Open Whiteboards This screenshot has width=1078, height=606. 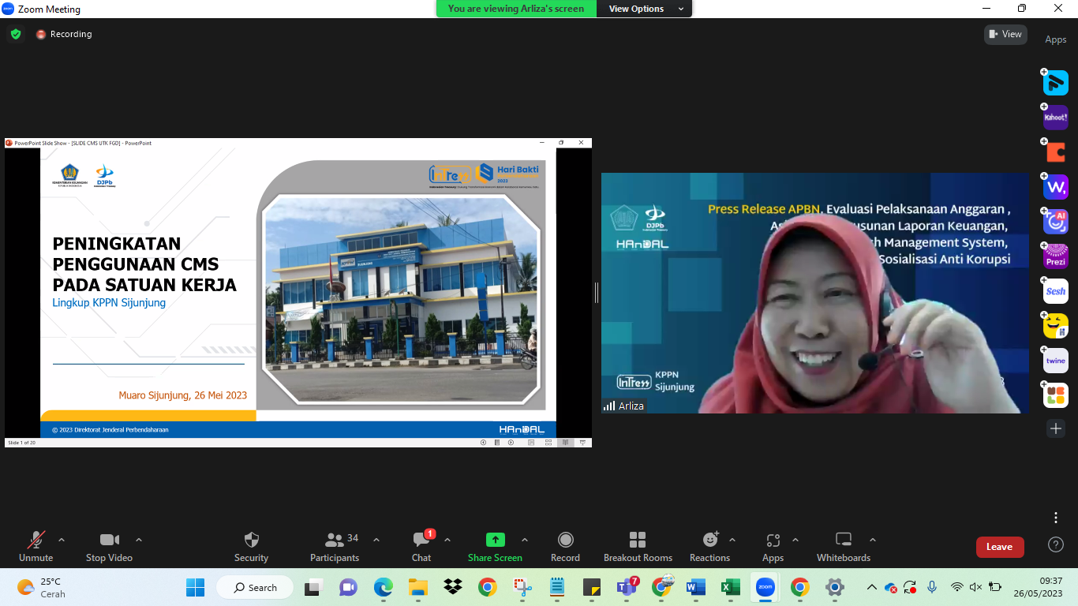coord(844,547)
